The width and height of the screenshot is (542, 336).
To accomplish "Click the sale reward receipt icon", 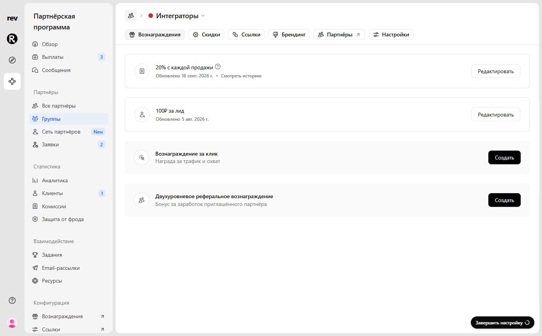I will tap(142, 71).
